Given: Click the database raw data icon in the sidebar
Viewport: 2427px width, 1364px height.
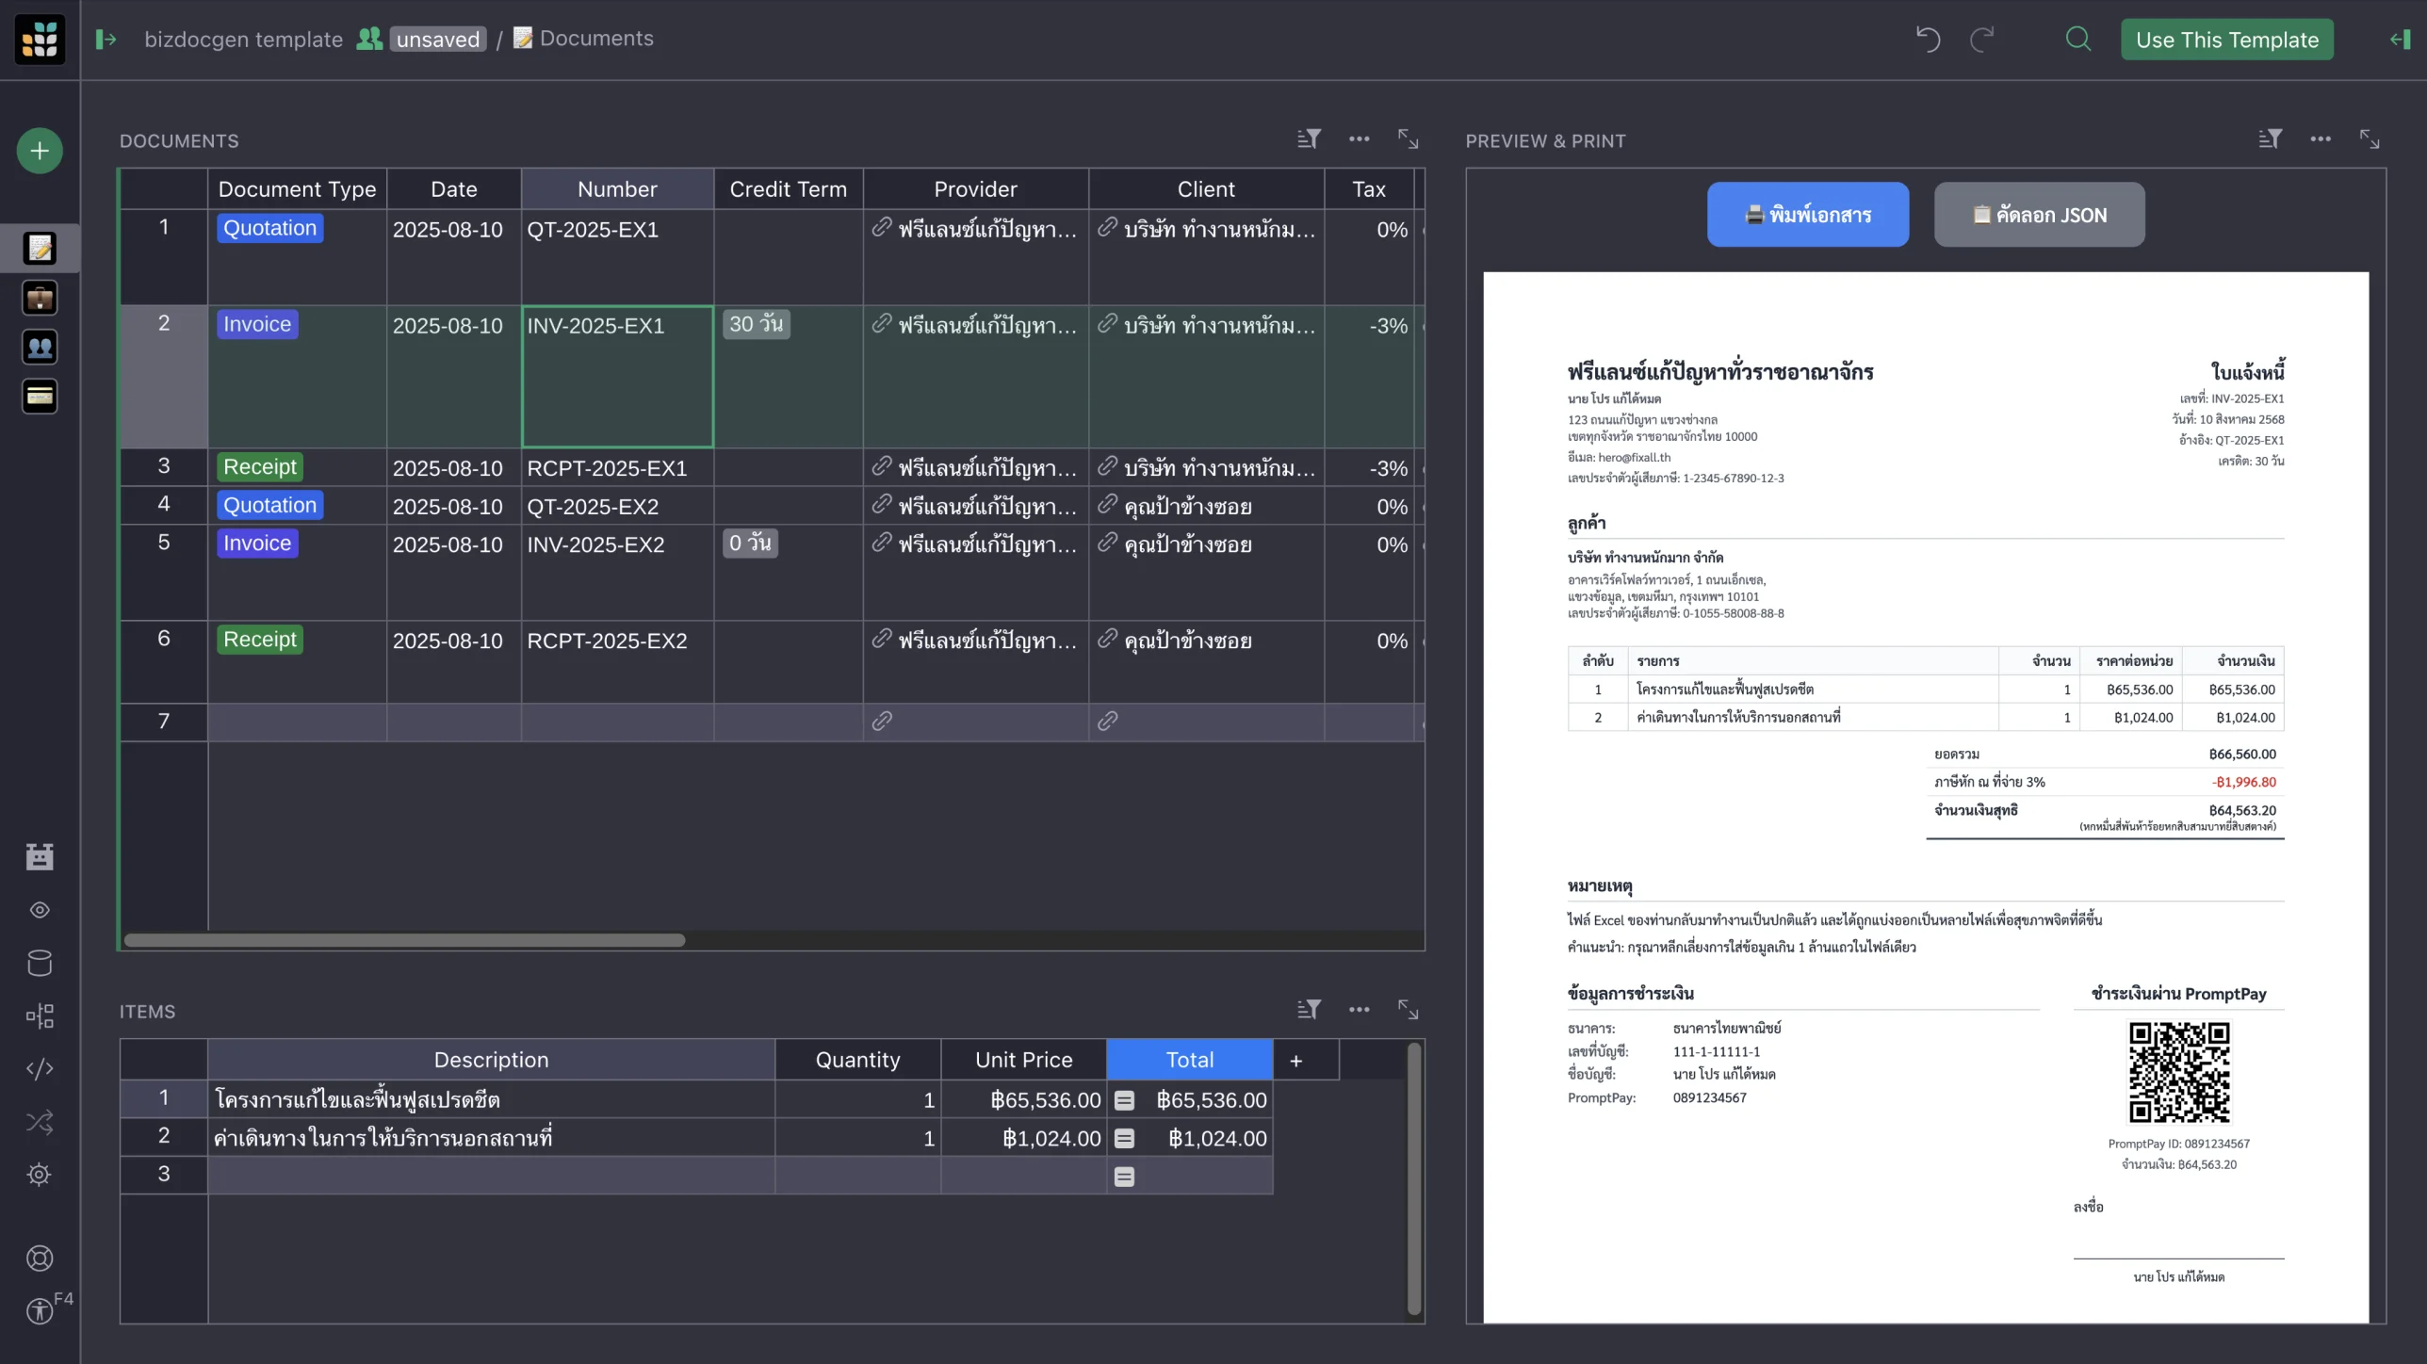Looking at the screenshot, I should [39, 962].
